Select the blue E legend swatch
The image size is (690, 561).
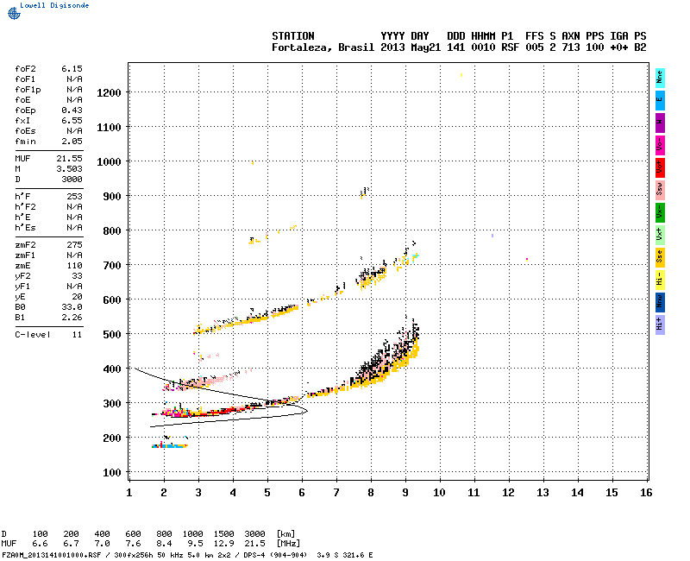(660, 100)
